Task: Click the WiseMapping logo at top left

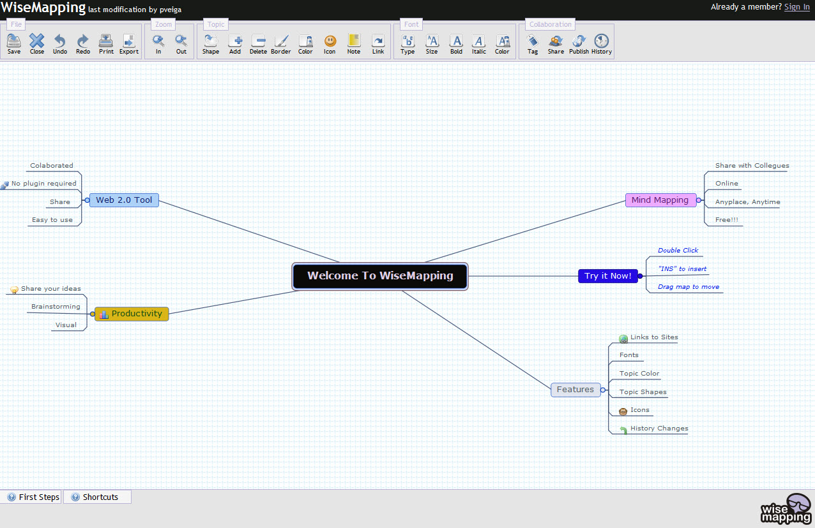Action: point(43,8)
